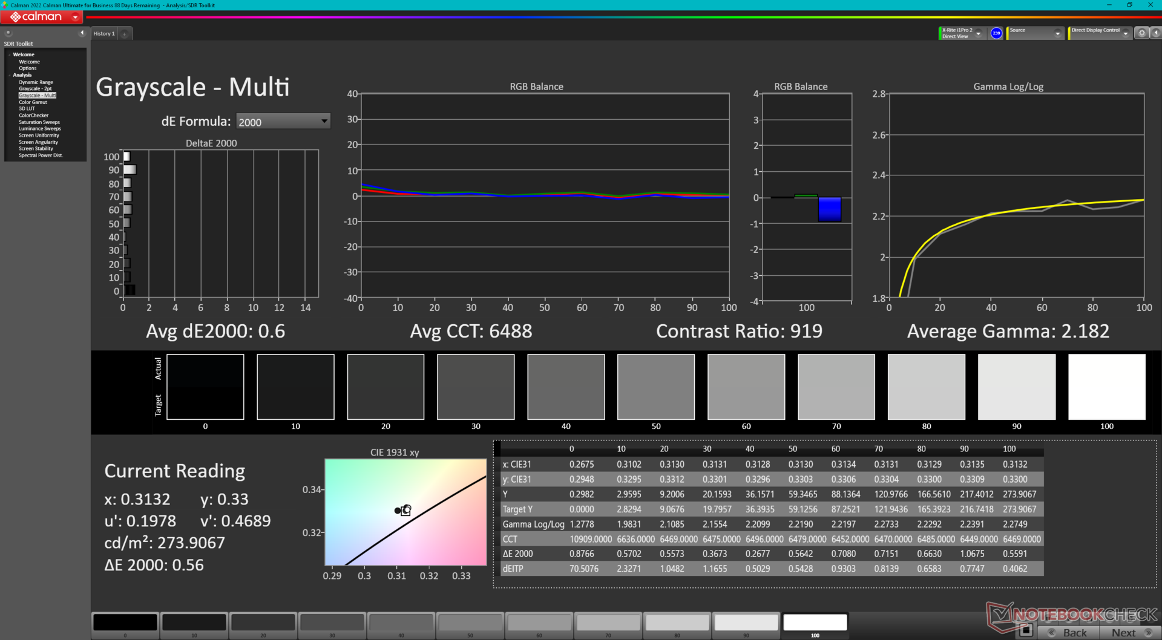Collapse the SDR Toolkit sidebar arrow

82,33
